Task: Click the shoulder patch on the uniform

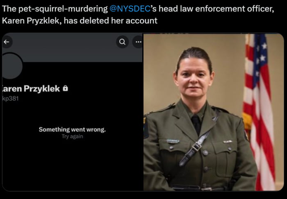Action: [146, 128]
